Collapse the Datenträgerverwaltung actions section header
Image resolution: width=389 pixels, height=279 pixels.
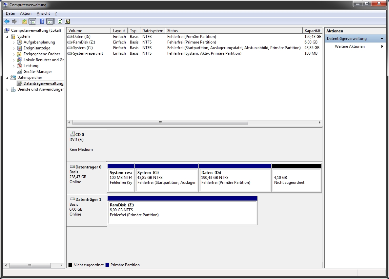coord(382,39)
